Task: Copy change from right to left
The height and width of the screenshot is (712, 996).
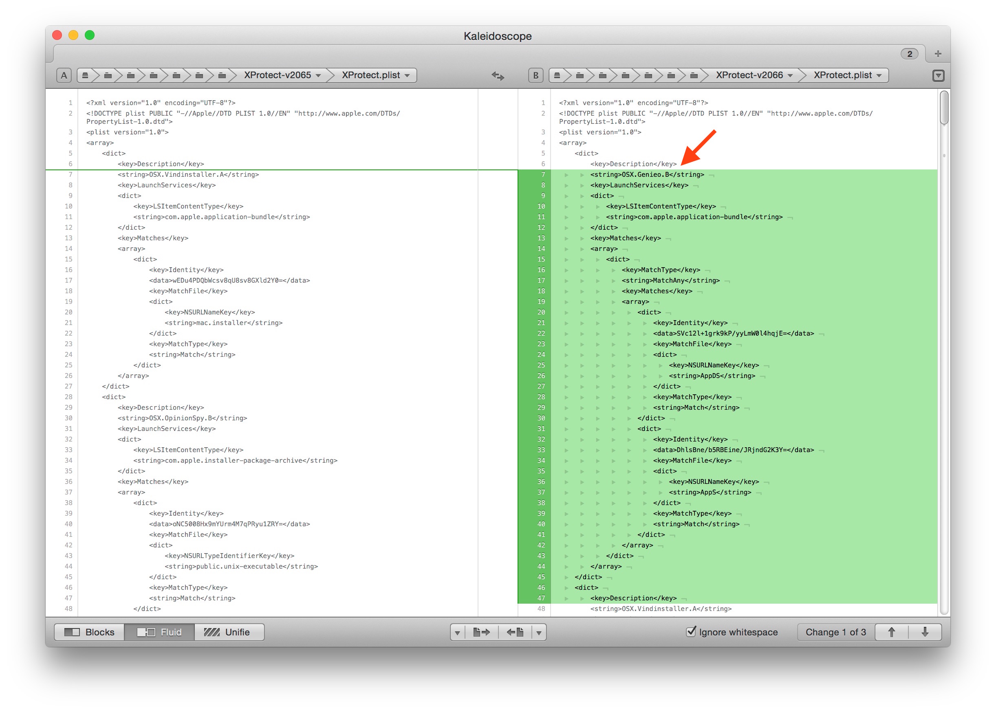Action: click(x=515, y=632)
